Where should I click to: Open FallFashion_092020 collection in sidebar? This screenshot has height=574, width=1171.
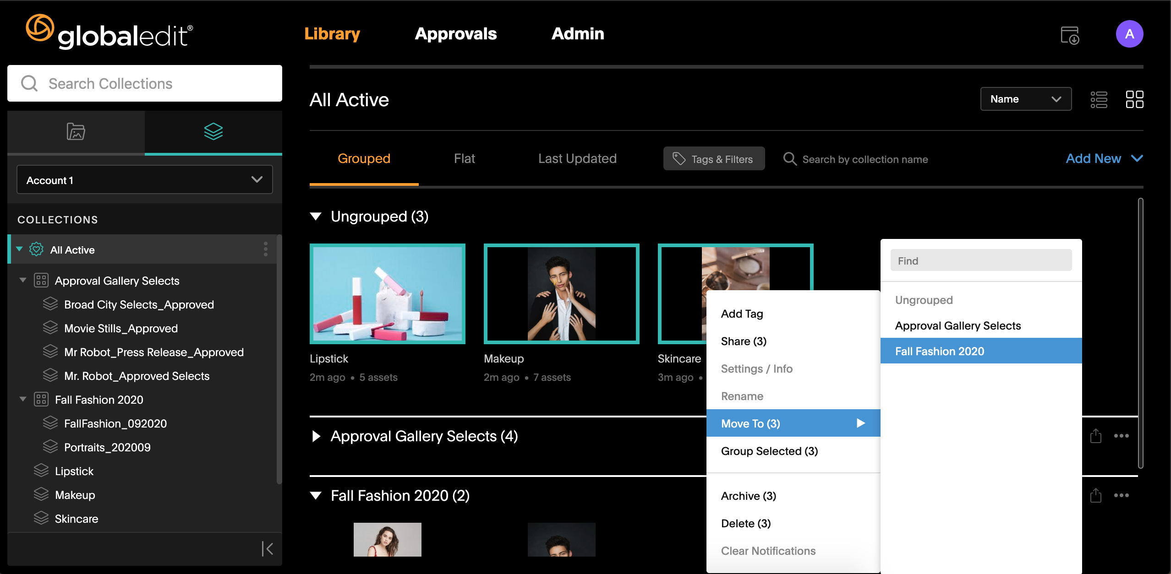pos(115,423)
